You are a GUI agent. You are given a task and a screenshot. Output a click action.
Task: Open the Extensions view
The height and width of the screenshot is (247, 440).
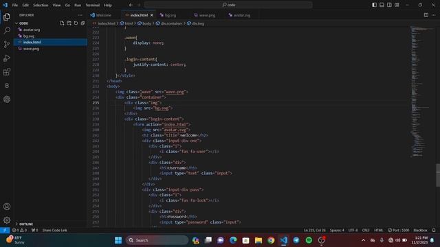7,72
